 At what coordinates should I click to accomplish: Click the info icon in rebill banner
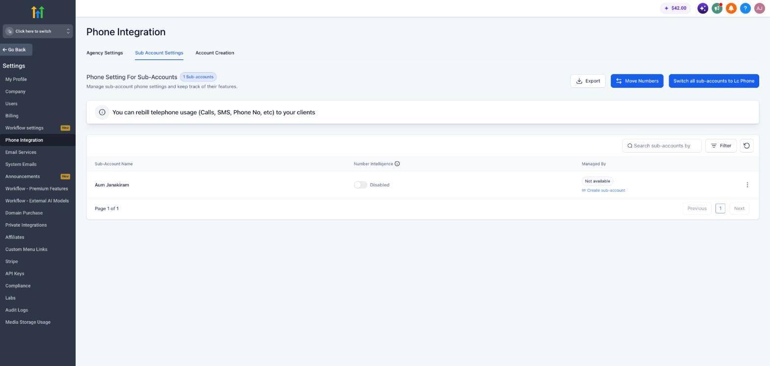102,112
